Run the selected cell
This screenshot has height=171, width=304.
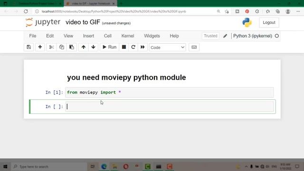point(109,47)
